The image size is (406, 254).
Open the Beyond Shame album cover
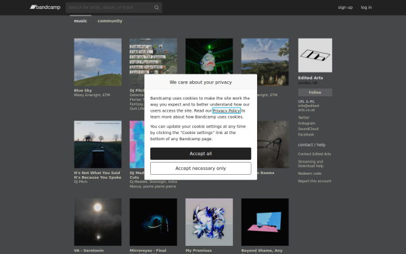[265, 222]
